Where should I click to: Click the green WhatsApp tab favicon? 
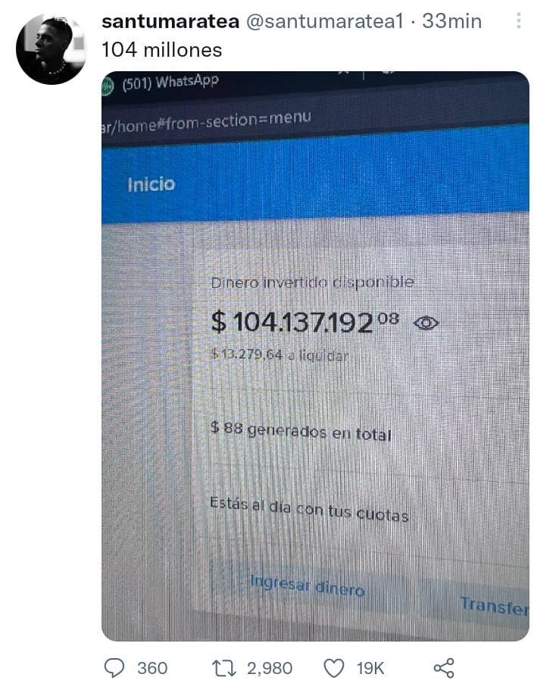click(107, 86)
